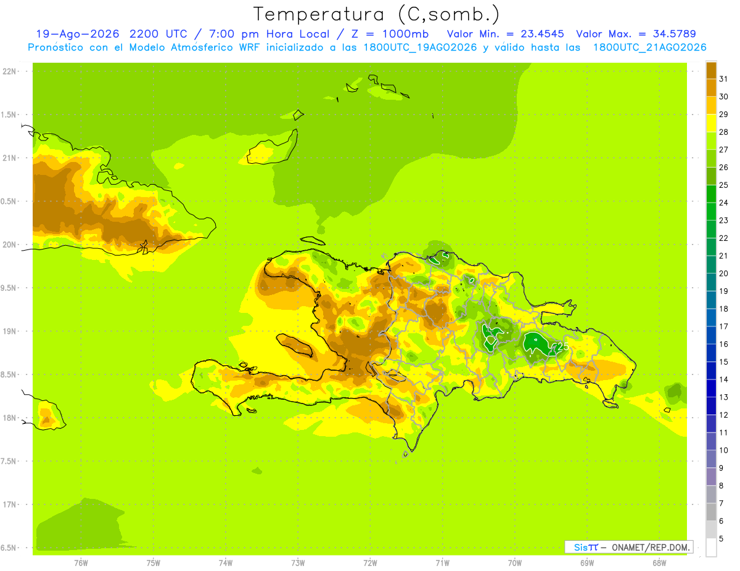The width and height of the screenshot is (740, 571).
Task: Click the blue legend swatch between 16 and 17
Action: (x=711, y=335)
